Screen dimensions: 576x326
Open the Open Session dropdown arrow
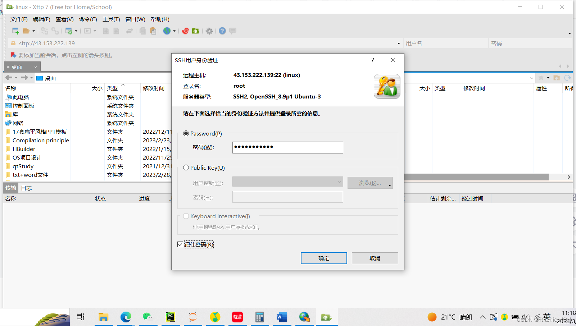click(x=34, y=31)
